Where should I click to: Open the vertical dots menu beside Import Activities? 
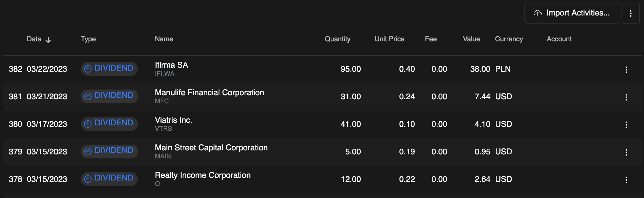click(x=631, y=13)
